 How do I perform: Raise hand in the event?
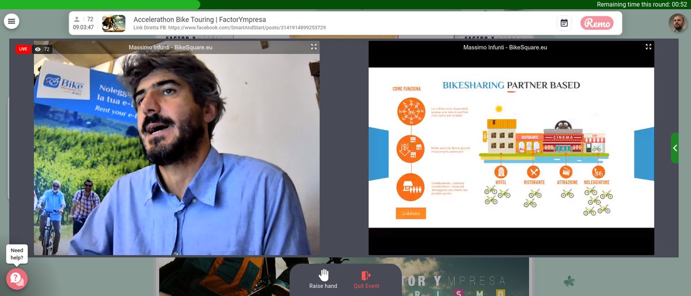[323, 279]
